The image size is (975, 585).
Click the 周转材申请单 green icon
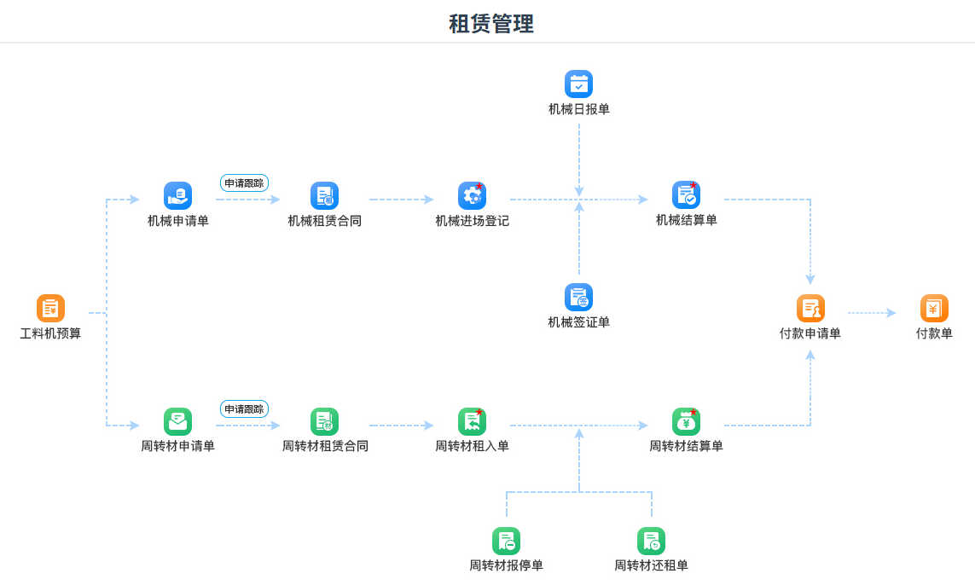pyautogui.click(x=177, y=421)
